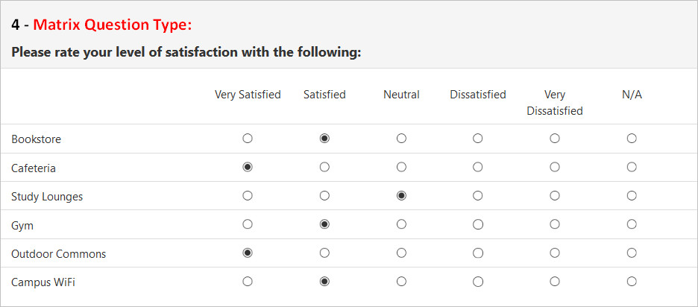This screenshot has height=307, width=698.
Task: Click the Campus WiFi row label
Action: coord(43,282)
